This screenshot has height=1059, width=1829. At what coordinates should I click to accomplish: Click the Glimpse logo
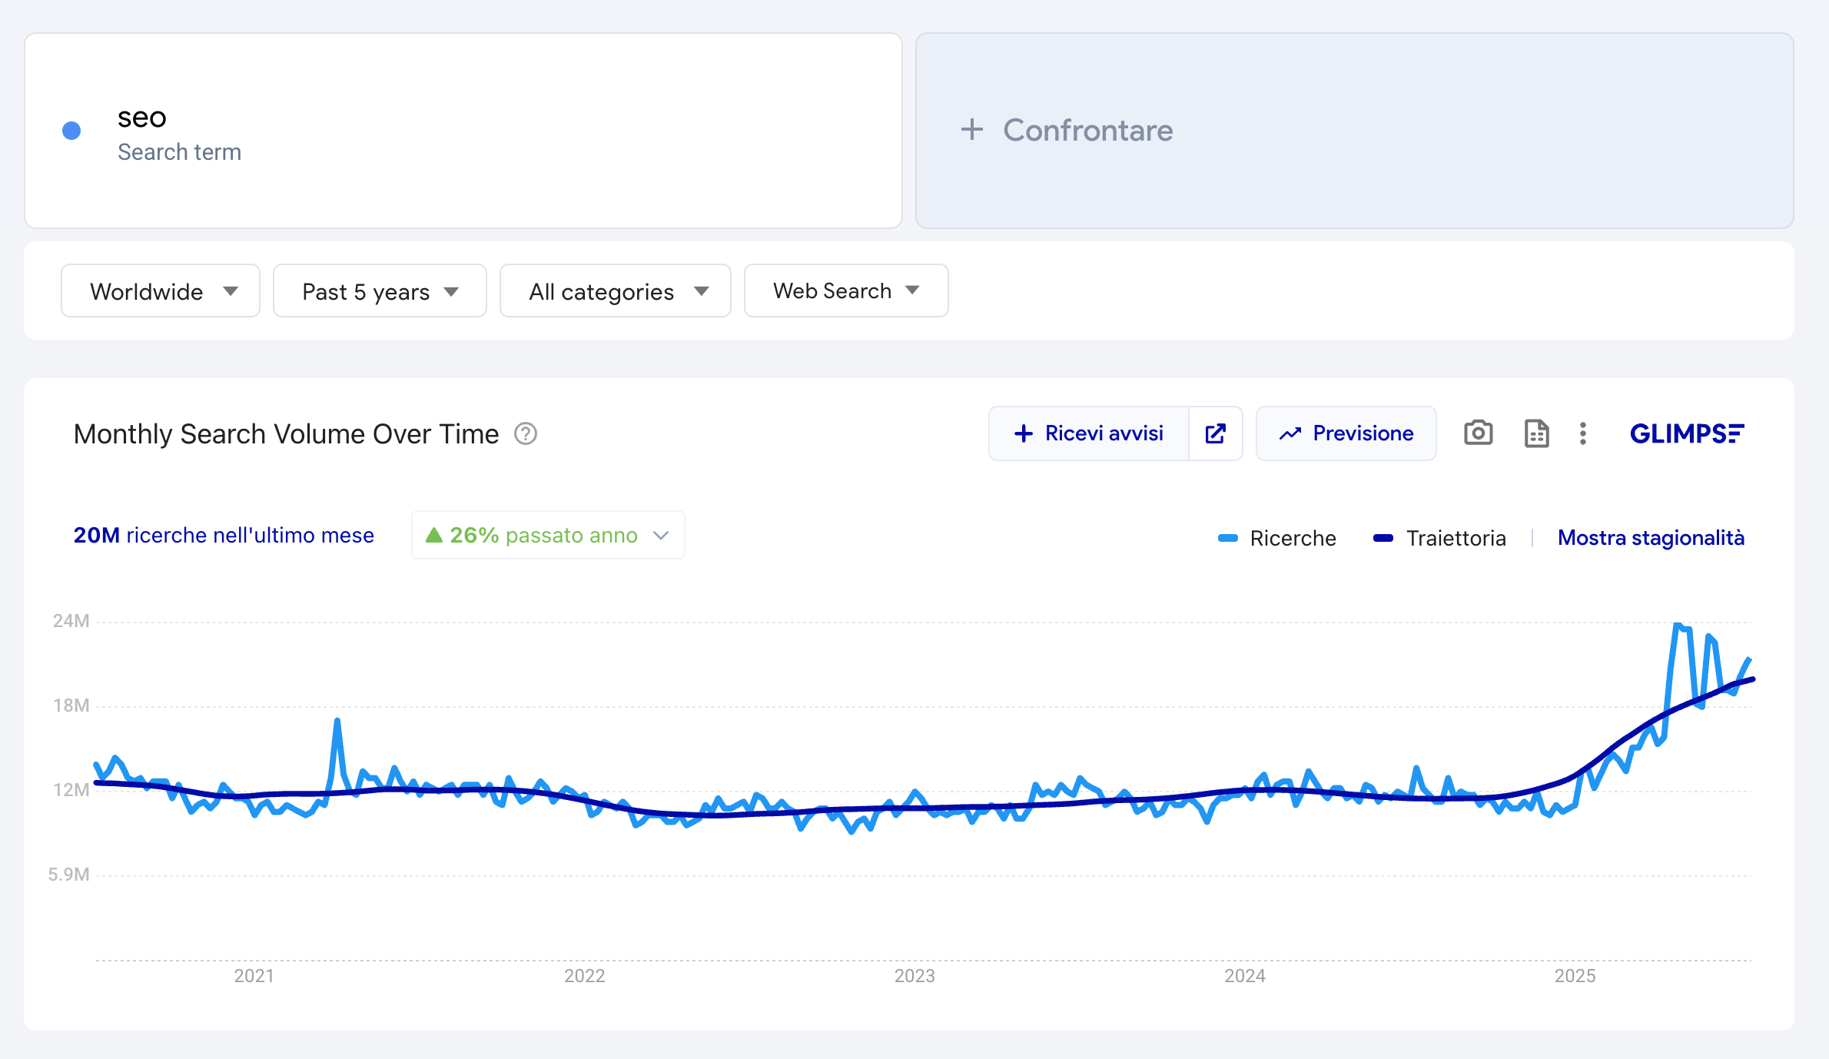point(1686,433)
